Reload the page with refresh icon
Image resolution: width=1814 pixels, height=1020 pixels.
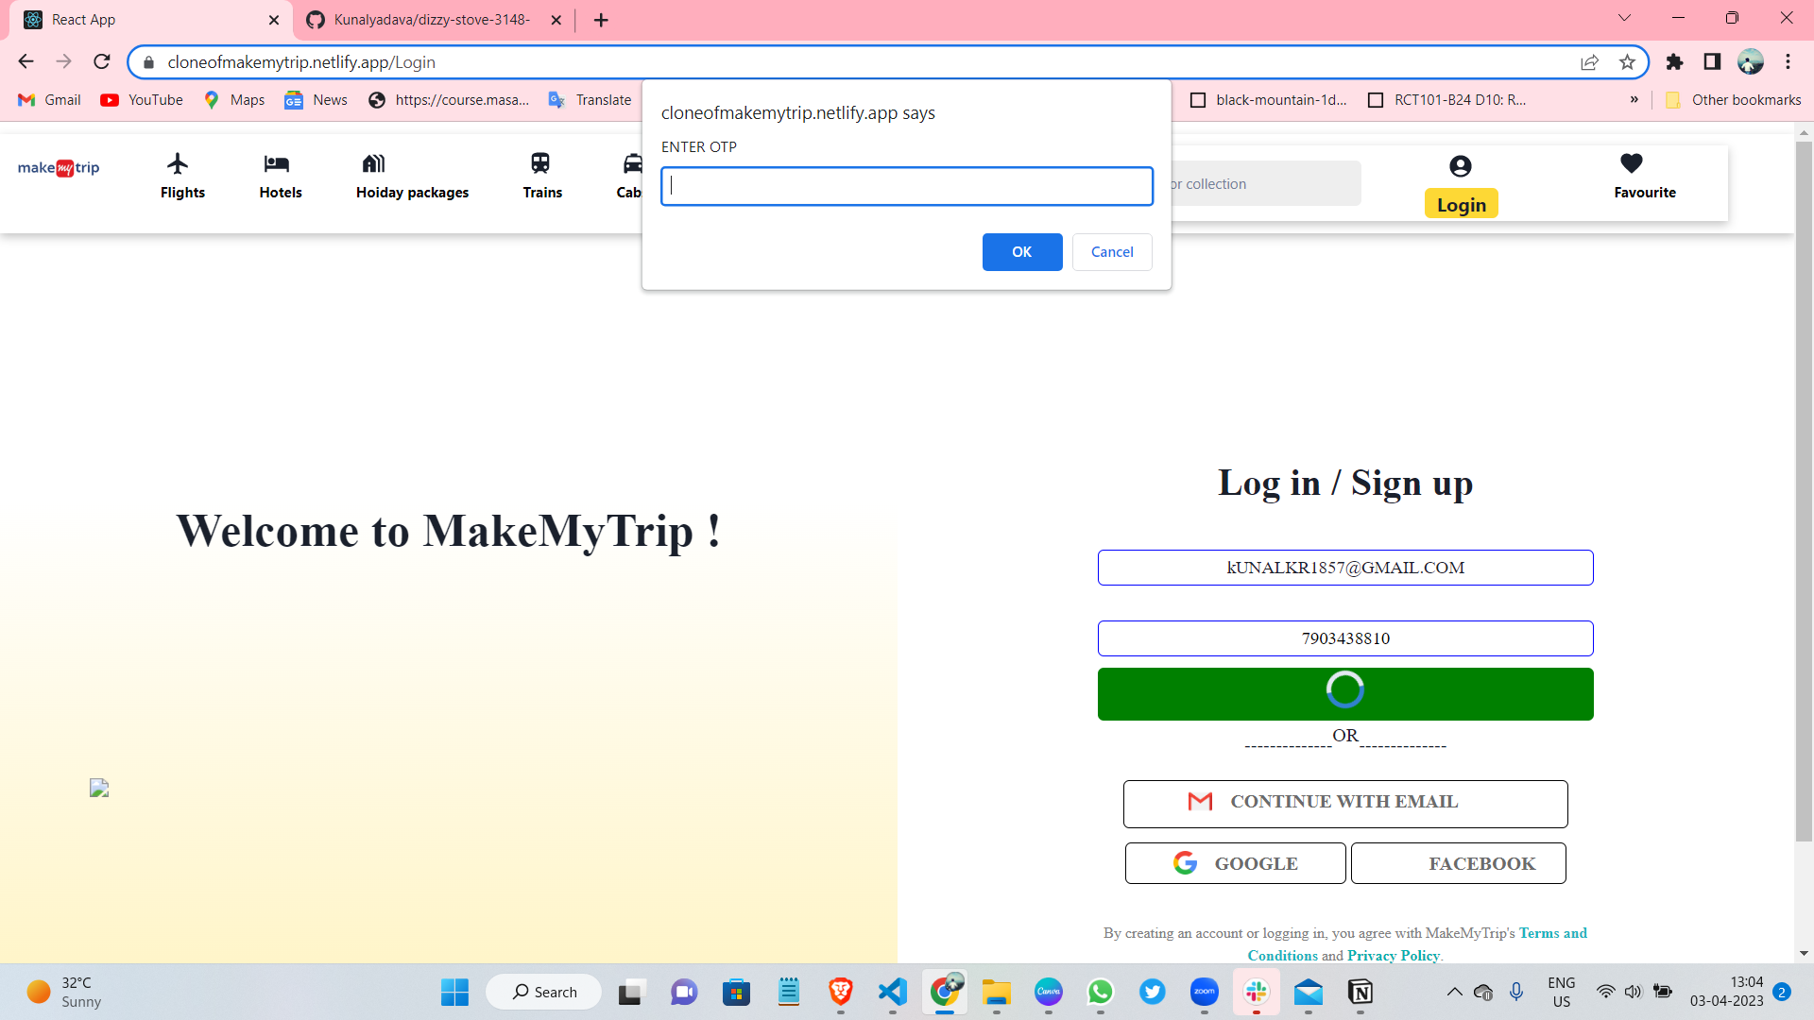[x=102, y=62]
